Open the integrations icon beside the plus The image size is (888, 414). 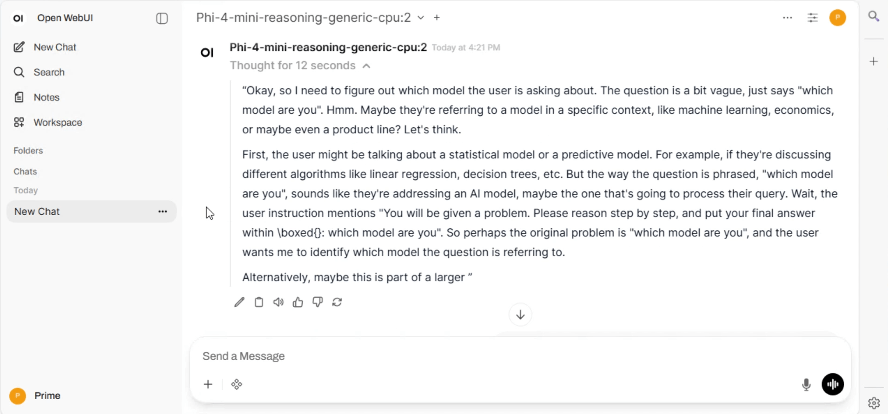[237, 384]
